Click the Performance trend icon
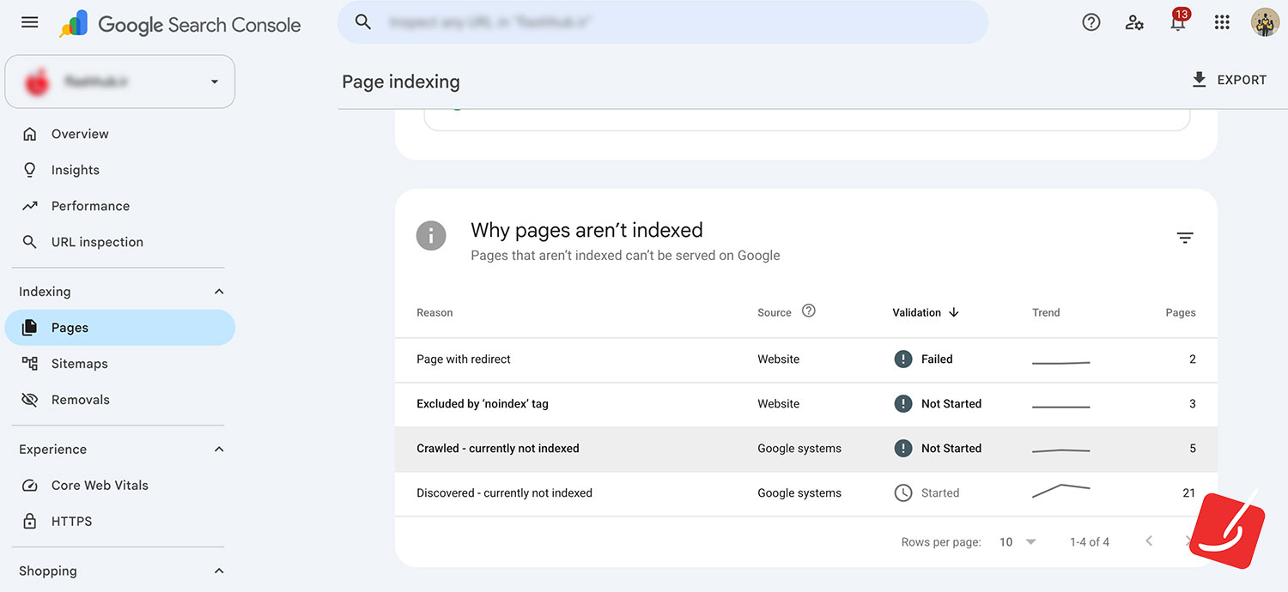1288x592 pixels. pyautogui.click(x=30, y=206)
